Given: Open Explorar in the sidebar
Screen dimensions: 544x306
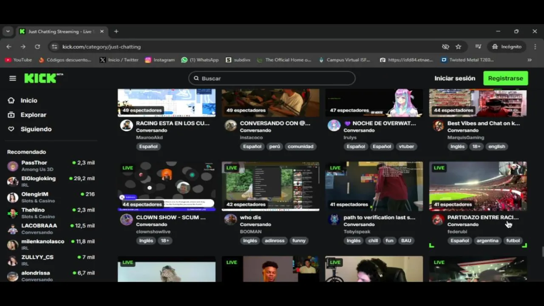Looking at the screenshot, I should (33, 115).
